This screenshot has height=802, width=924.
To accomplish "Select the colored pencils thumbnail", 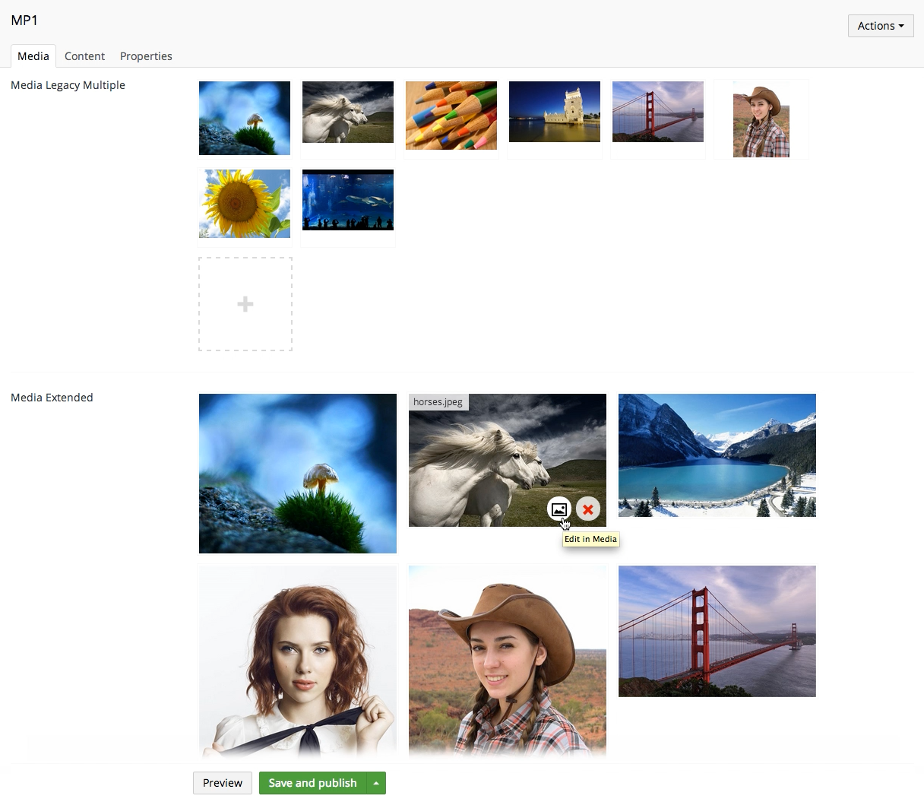I will (x=451, y=116).
